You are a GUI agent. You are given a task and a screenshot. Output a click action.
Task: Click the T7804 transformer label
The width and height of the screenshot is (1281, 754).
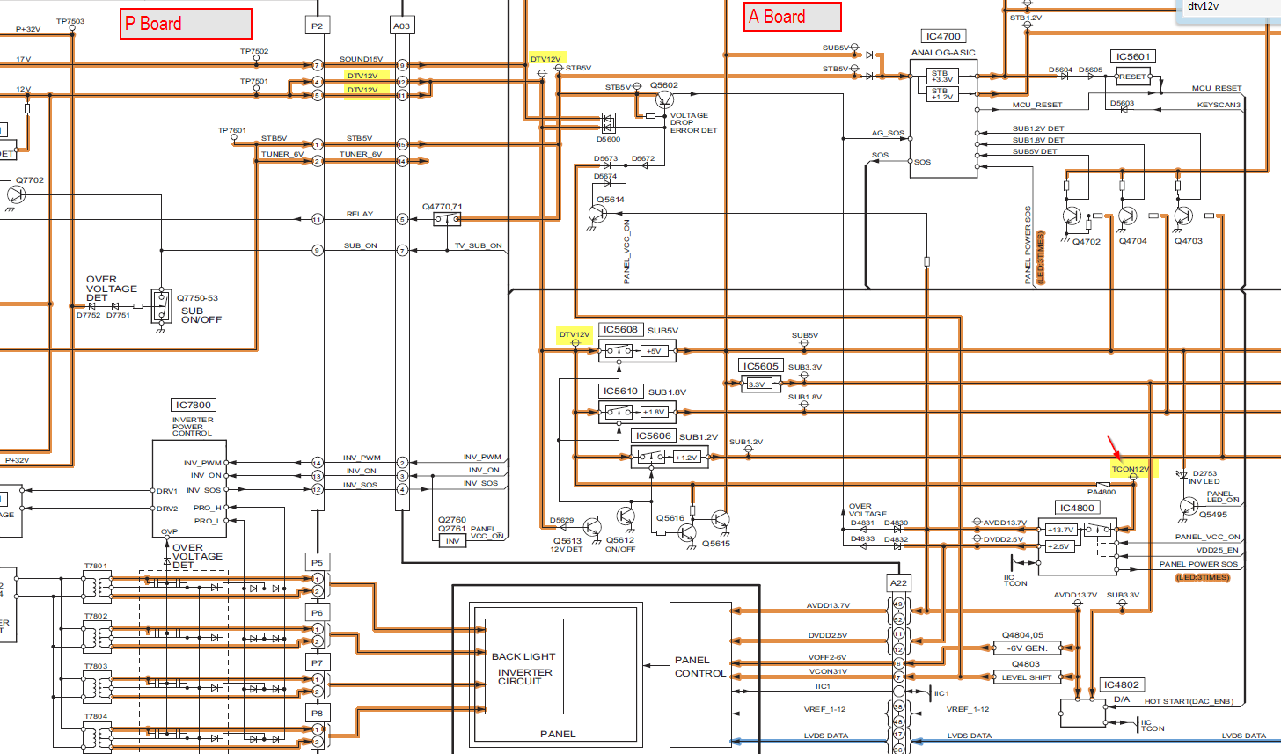96,717
